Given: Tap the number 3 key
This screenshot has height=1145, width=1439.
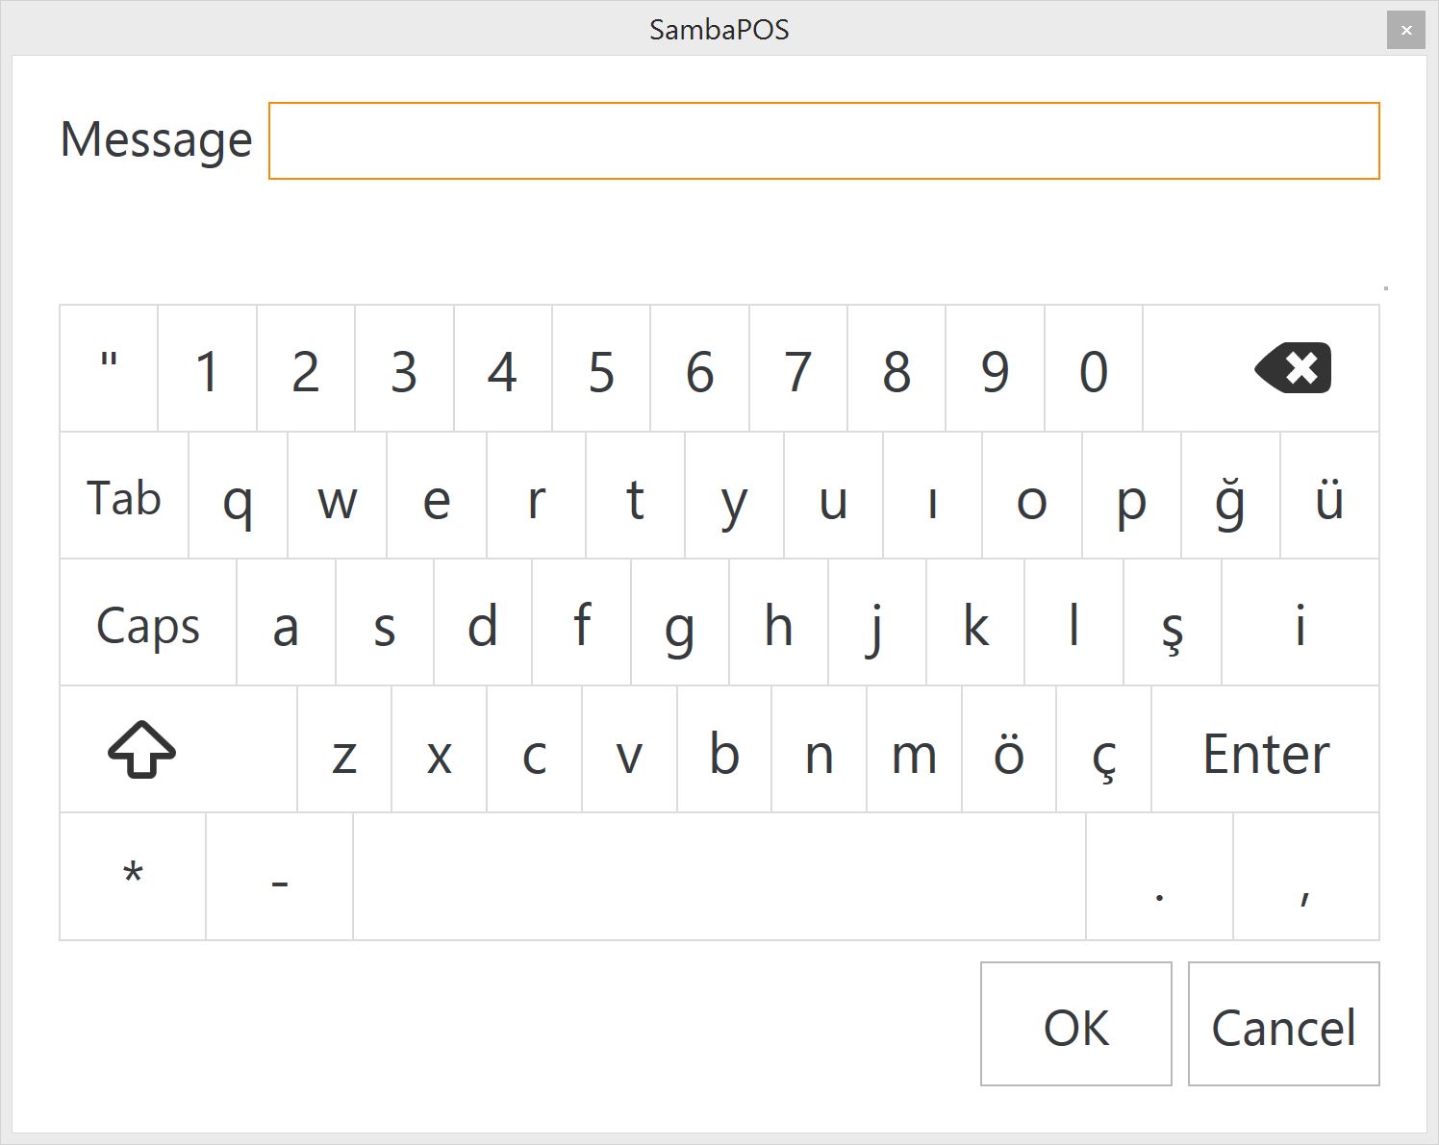Looking at the screenshot, I should pos(405,368).
